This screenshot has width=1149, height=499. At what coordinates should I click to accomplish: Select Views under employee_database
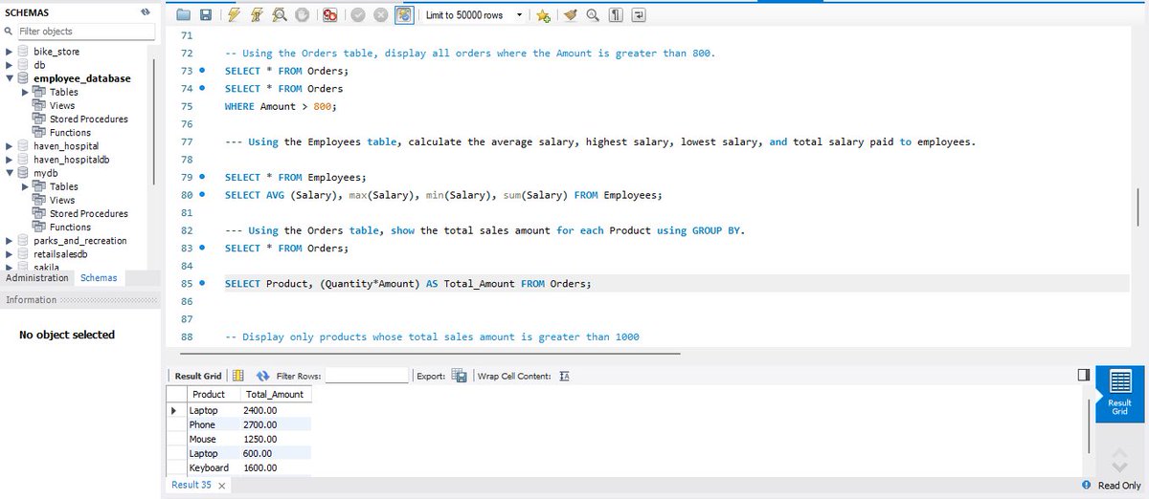62,105
